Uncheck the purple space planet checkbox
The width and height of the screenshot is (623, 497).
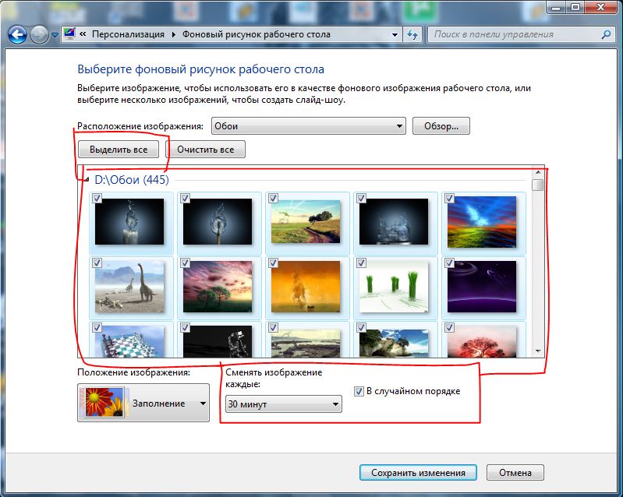449,263
